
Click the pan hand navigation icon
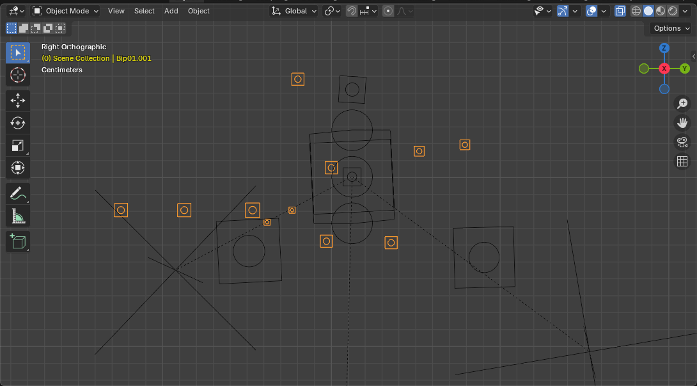(x=682, y=122)
